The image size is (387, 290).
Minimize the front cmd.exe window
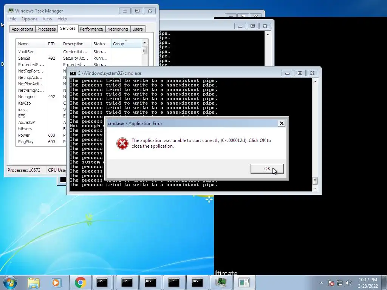[x=287, y=73]
